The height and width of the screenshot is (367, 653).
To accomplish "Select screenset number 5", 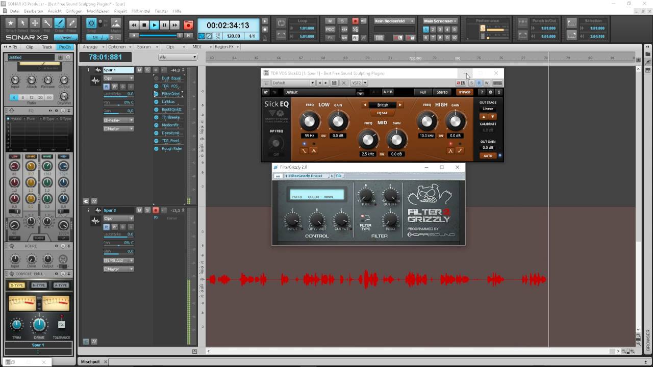I will point(455,30).
